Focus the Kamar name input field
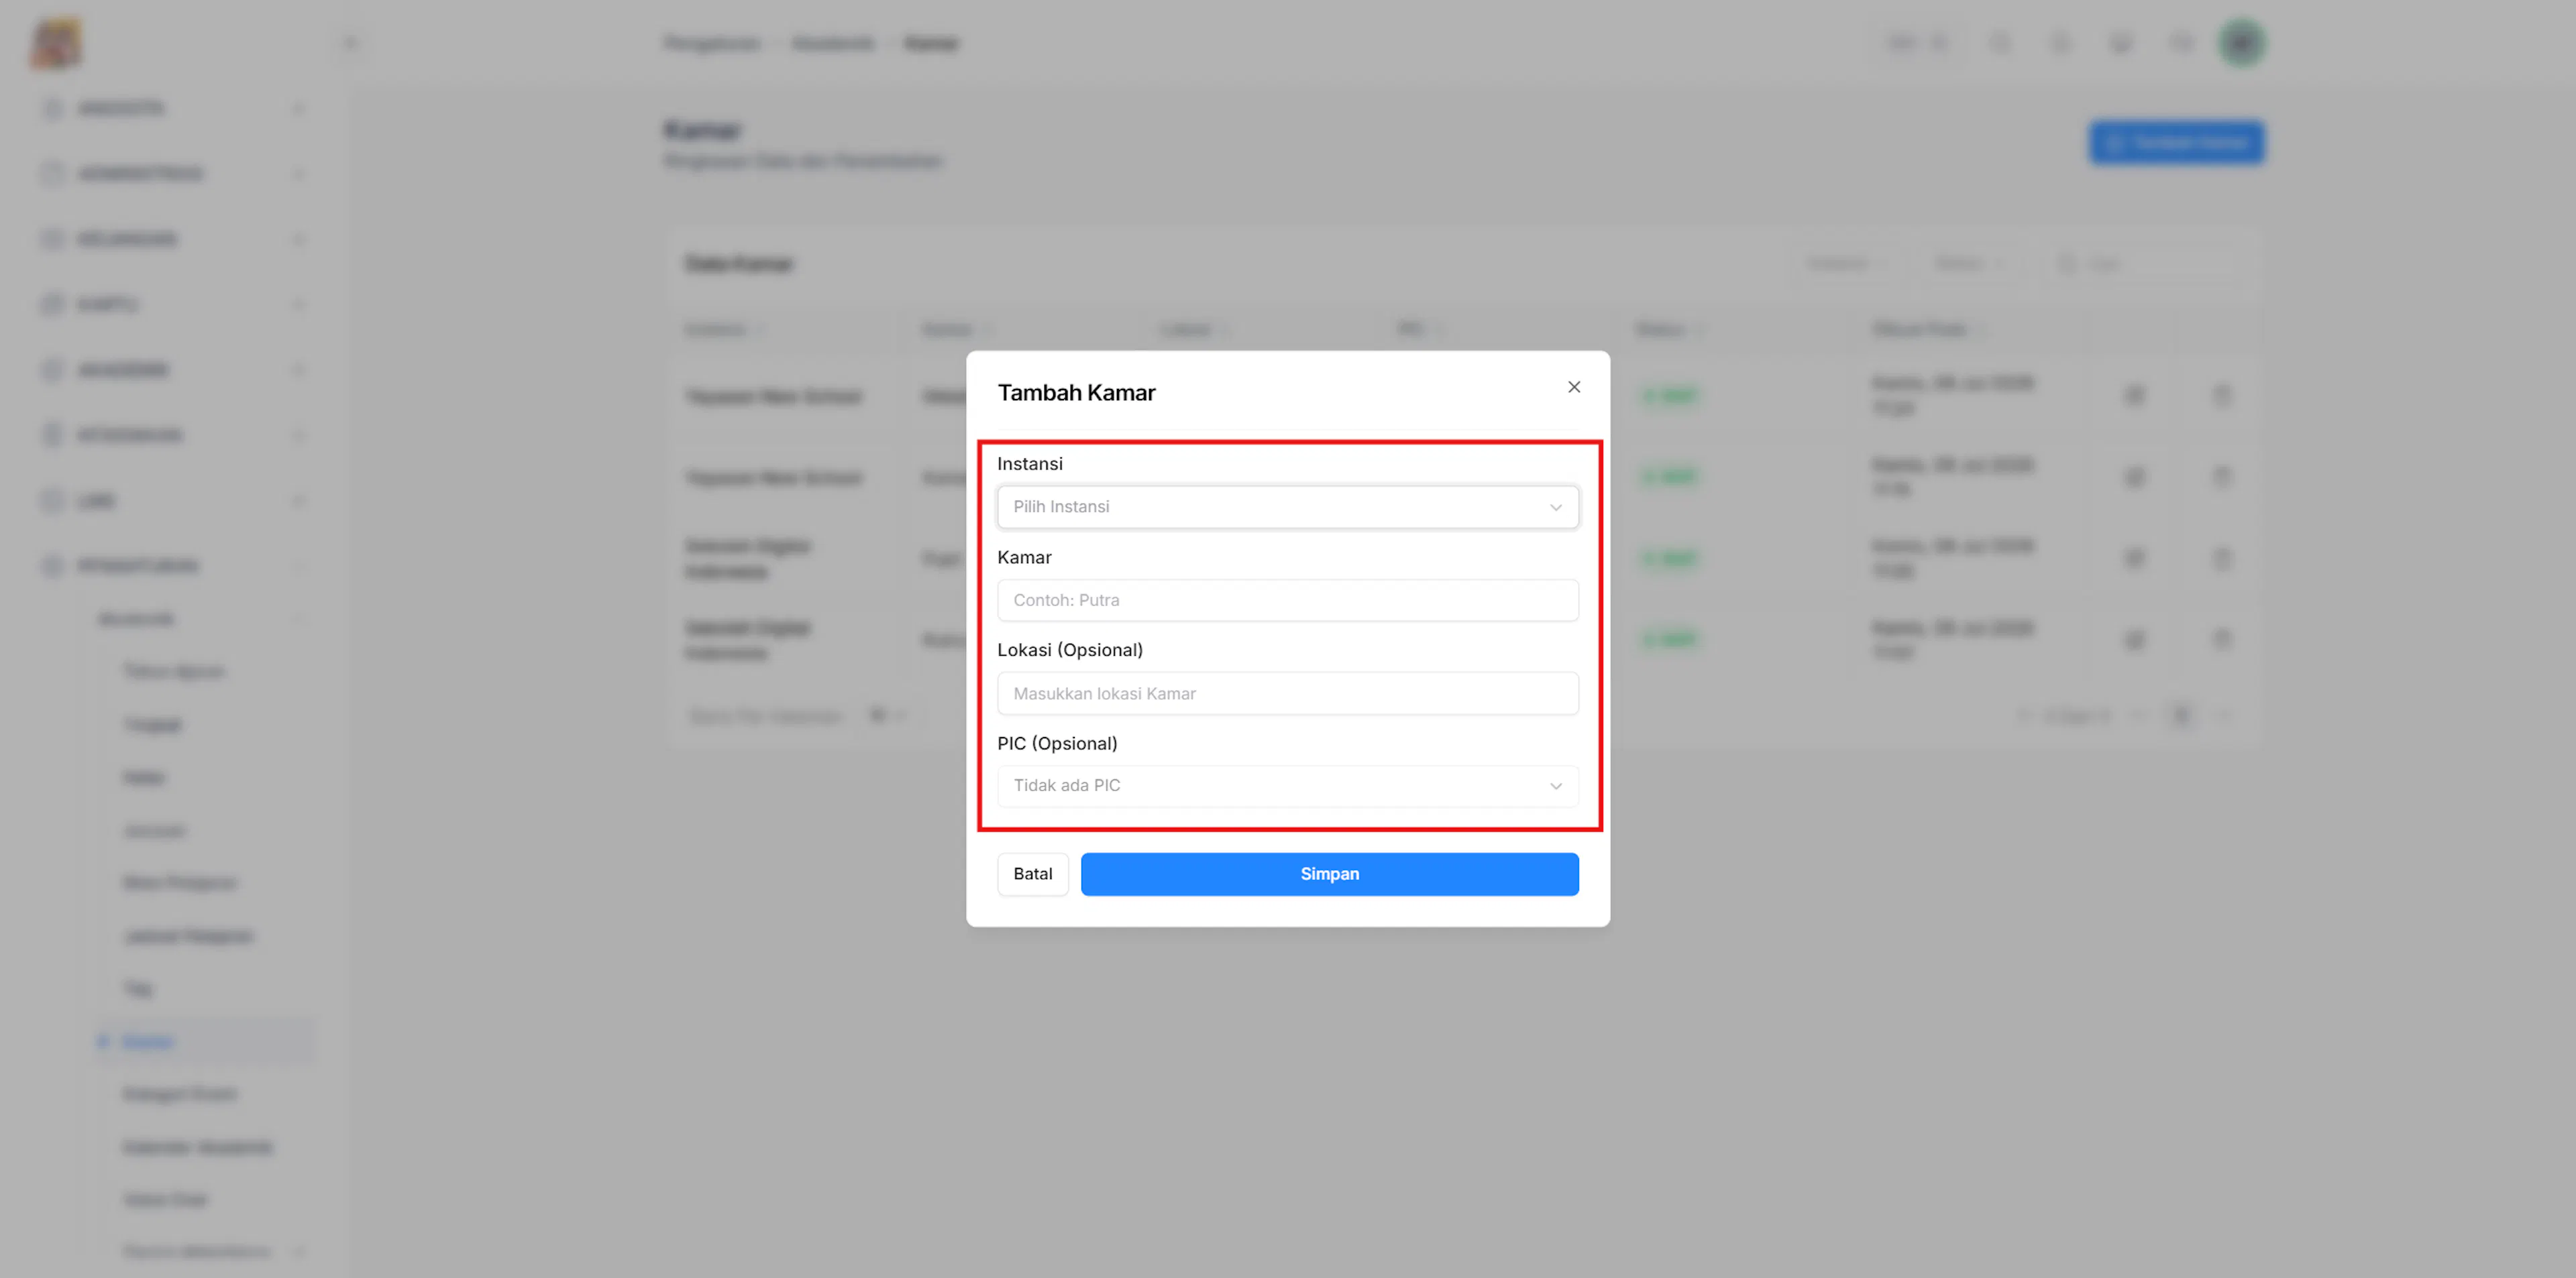 click(x=1288, y=601)
